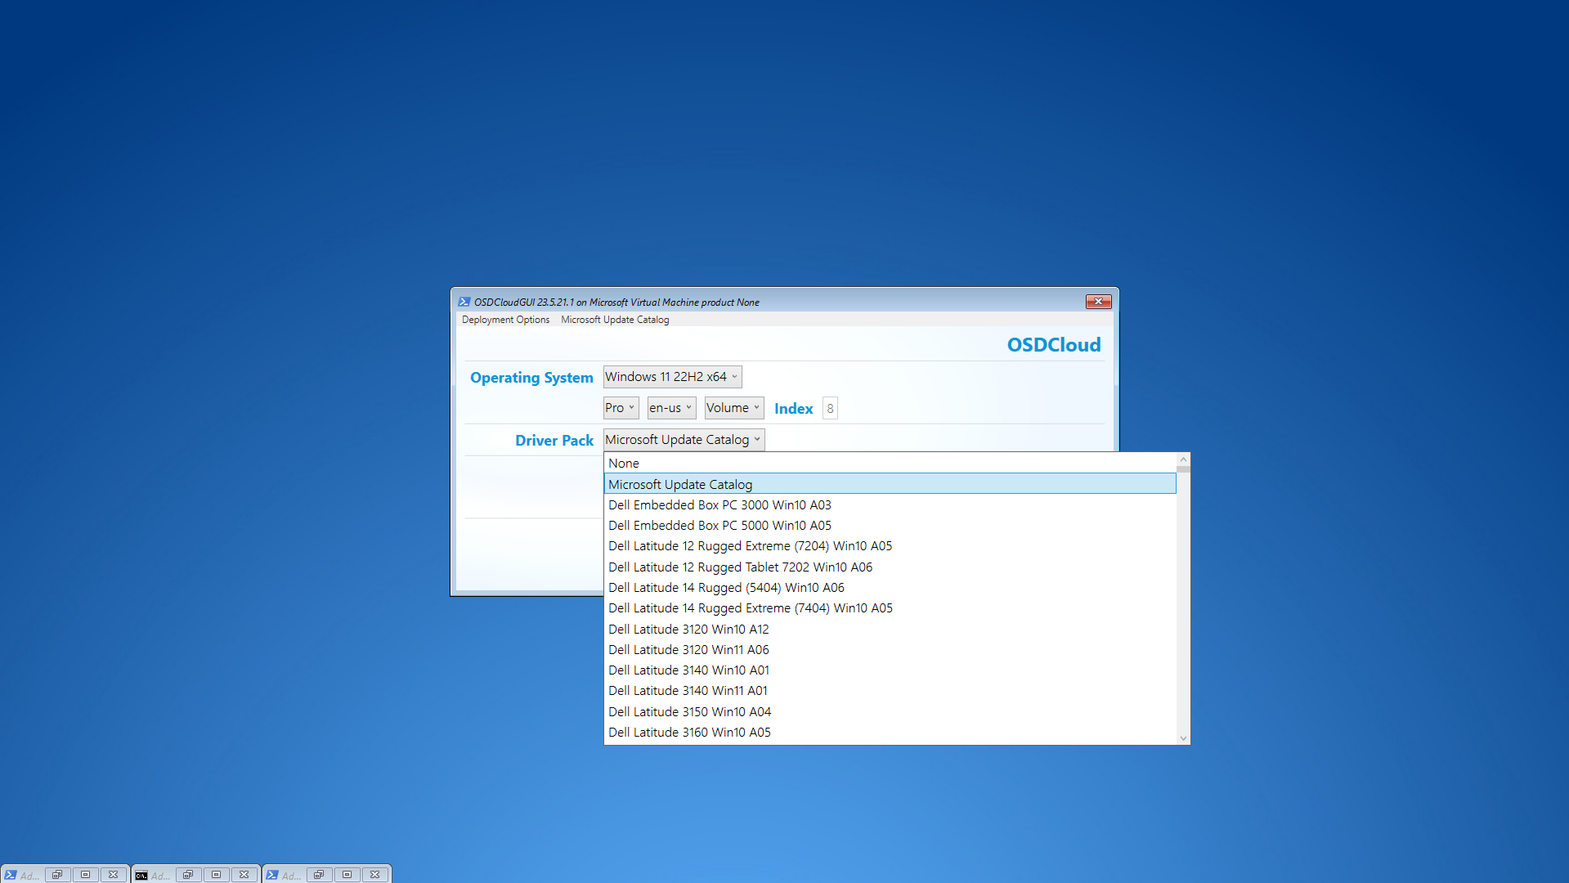This screenshot has width=1569, height=883.
Task: Open the Microsoft Update Catalog menu
Action: coord(615,320)
